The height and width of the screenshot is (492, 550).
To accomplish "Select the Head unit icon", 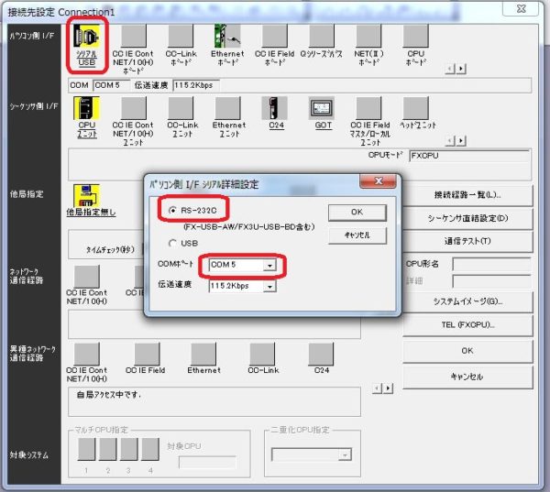I will [415, 108].
